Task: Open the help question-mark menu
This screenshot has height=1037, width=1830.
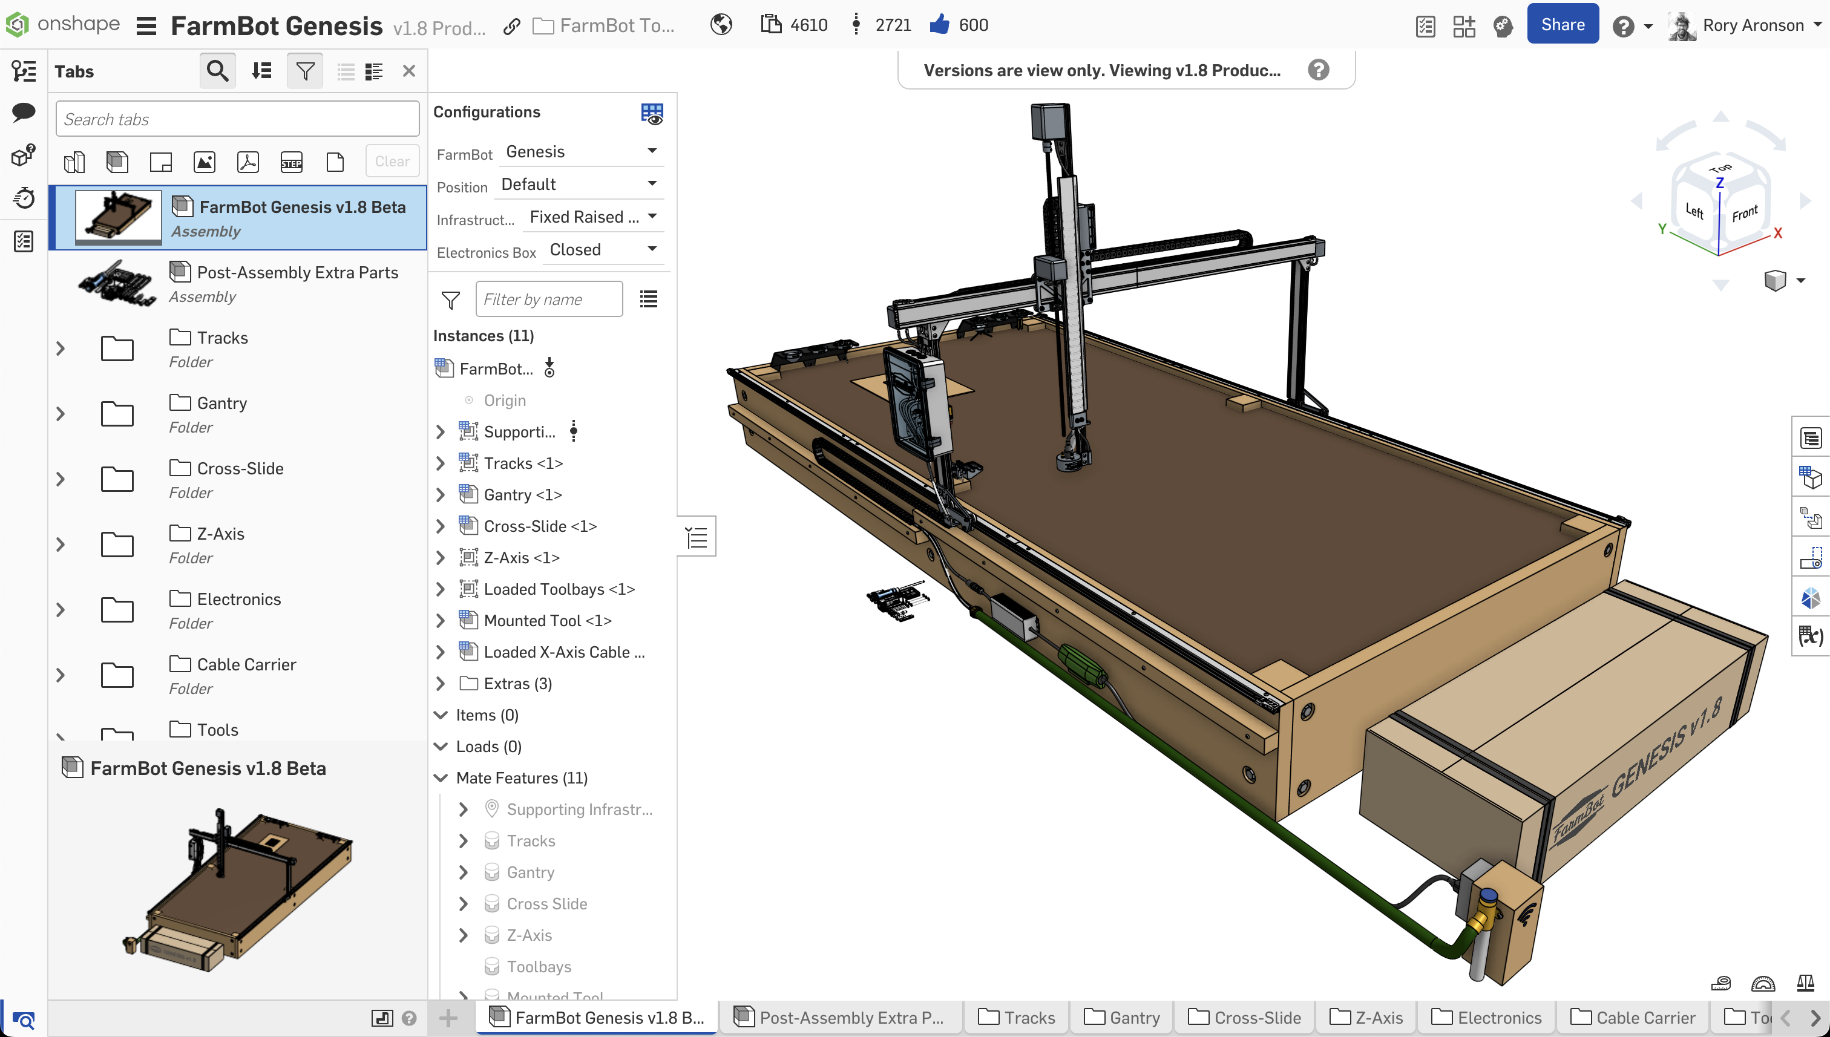Action: coord(1632,27)
